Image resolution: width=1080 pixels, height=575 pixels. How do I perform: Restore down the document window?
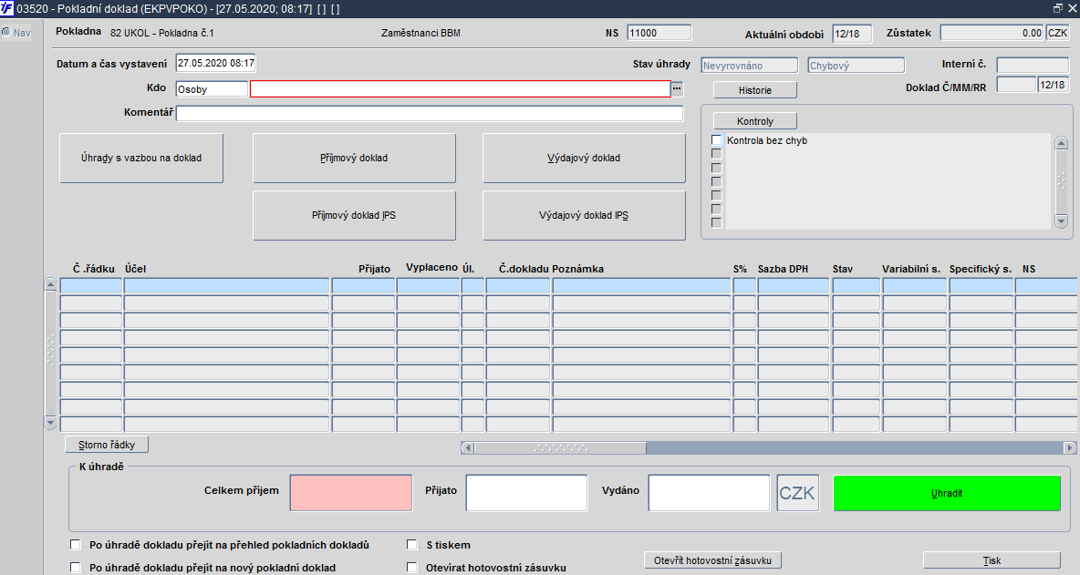(1058, 8)
